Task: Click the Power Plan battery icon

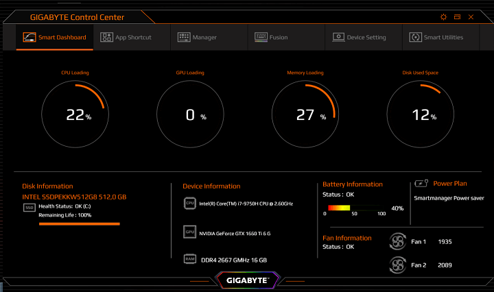Action: click(421, 183)
